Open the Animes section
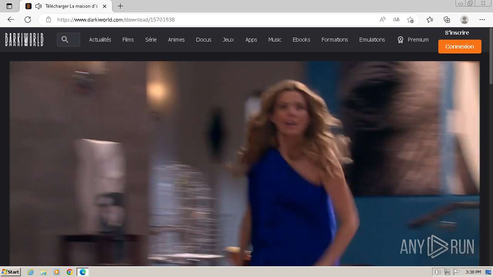The width and height of the screenshot is (493, 277). pos(176,40)
